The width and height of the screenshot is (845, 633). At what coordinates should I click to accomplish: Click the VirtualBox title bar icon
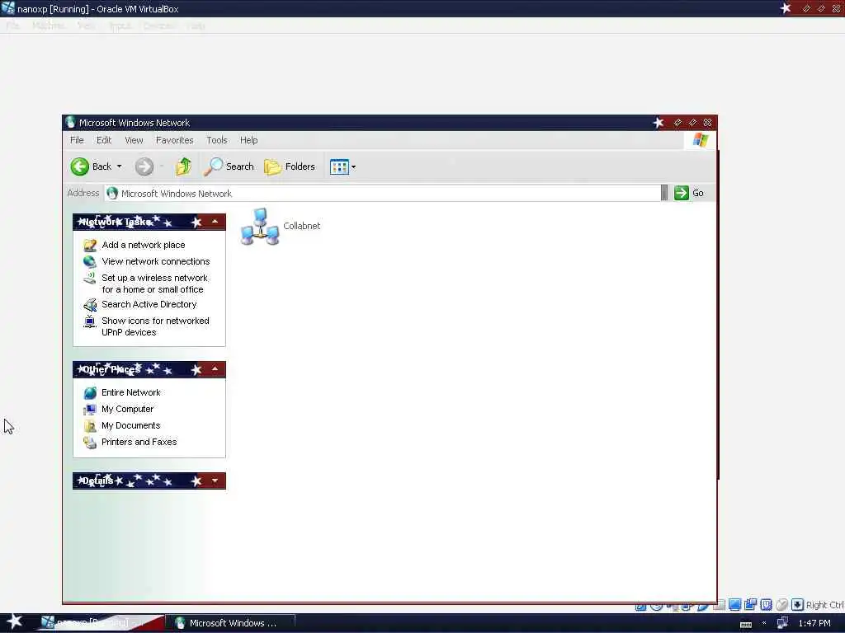point(8,8)
